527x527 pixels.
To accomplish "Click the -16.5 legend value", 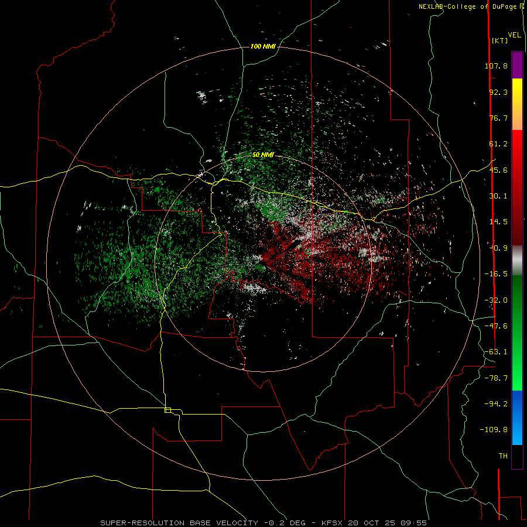I will point(496,274).
